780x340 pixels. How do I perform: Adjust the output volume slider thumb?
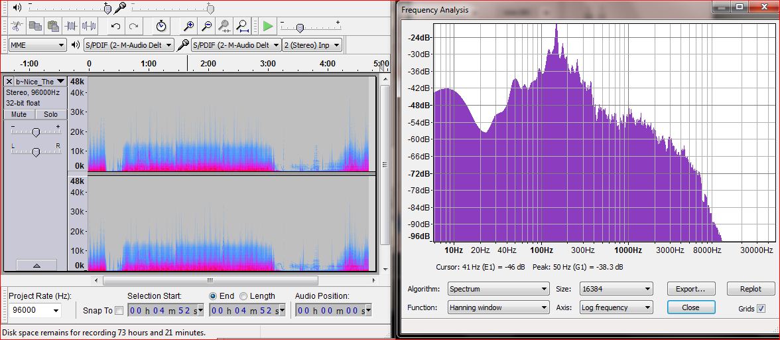pos(107,9)
